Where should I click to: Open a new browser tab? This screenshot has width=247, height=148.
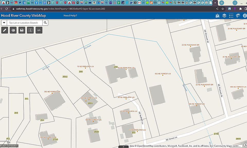(x=222, y=3)
